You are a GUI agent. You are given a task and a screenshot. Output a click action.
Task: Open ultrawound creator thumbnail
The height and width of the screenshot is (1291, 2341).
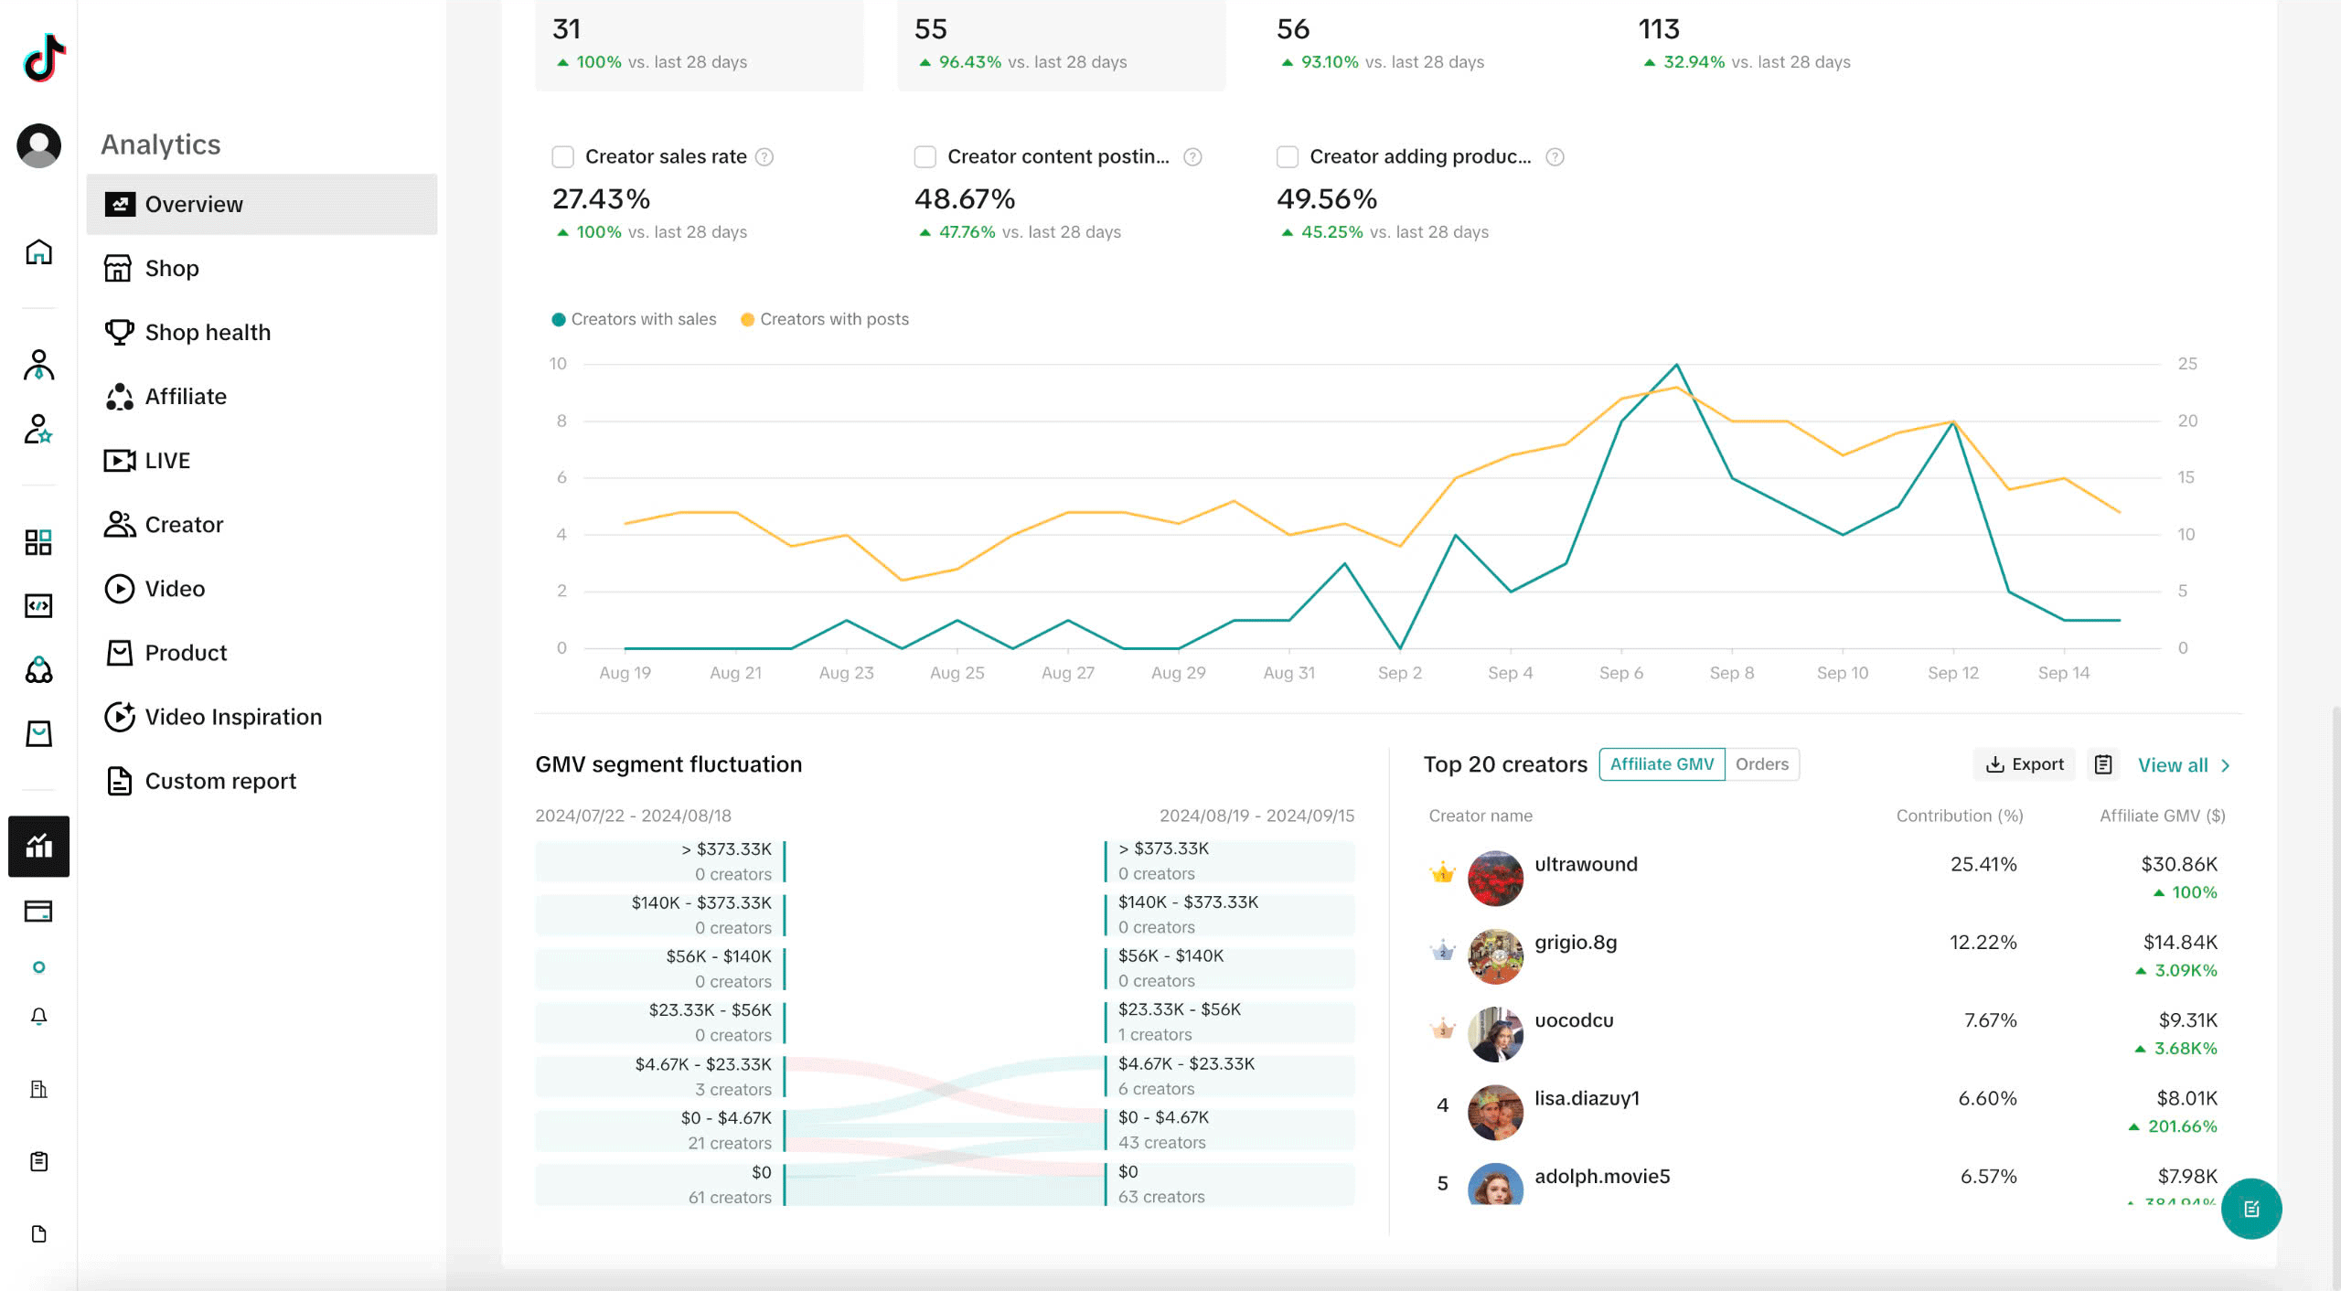(x=1495, y=878)
